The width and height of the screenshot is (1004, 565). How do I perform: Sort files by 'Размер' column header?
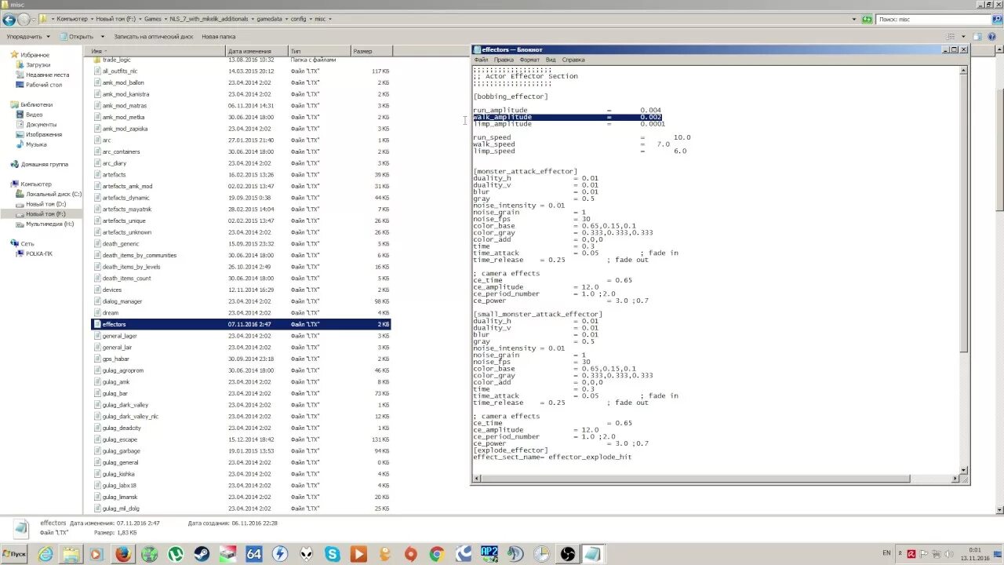[x=371, y=51]
